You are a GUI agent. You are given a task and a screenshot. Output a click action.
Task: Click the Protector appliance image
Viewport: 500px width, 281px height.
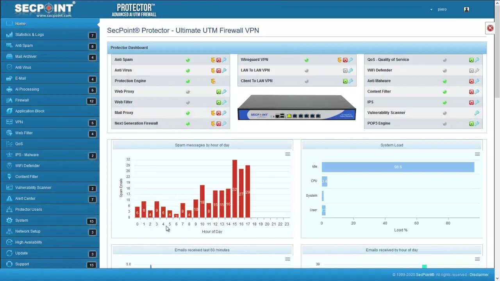[297, 107]
